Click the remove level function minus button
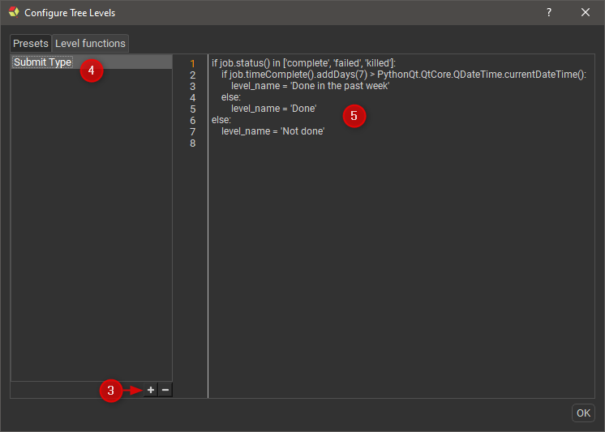 165,390
